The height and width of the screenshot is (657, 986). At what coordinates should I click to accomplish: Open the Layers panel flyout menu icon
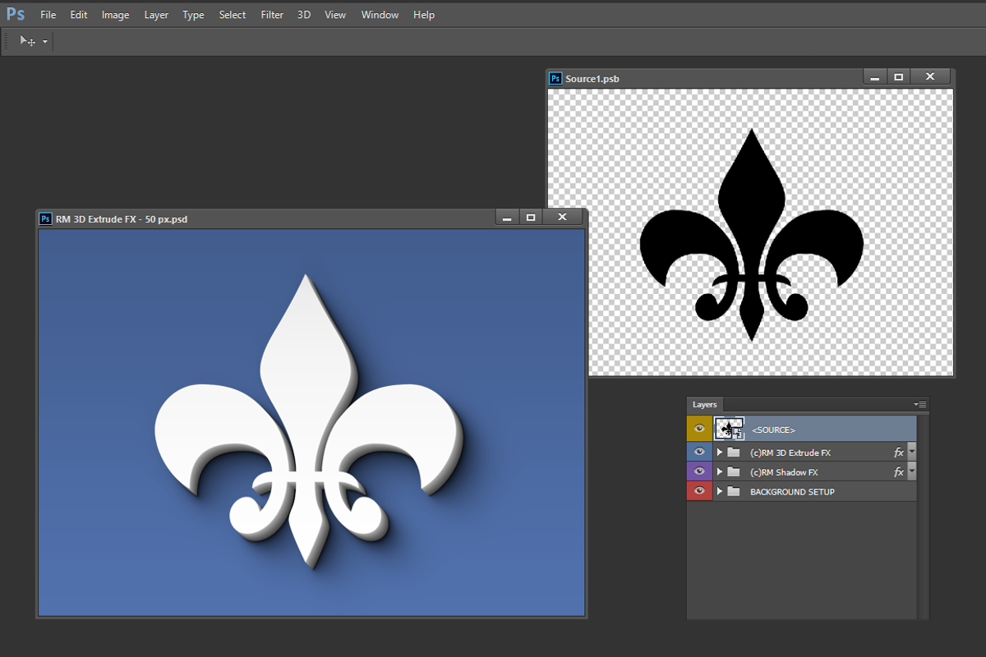(x=920, y=404)
